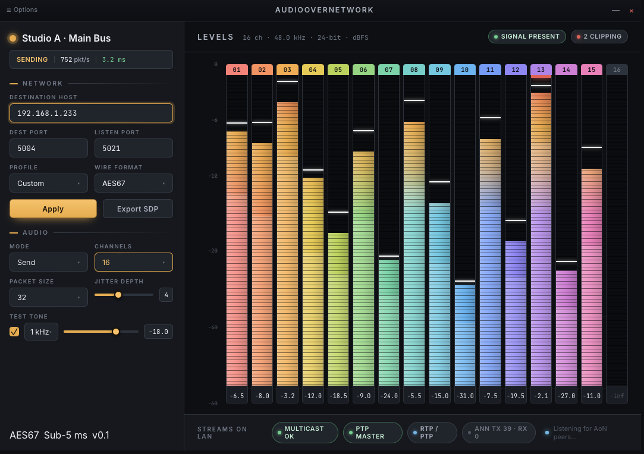Select channel 01 header label
Viewport: 644px width, 454px height.
coord(237,70)
